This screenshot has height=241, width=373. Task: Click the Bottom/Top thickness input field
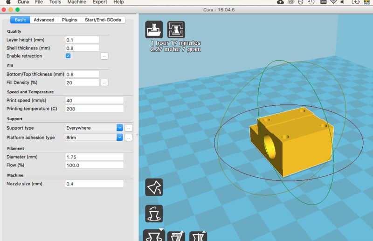coord(82,74)
